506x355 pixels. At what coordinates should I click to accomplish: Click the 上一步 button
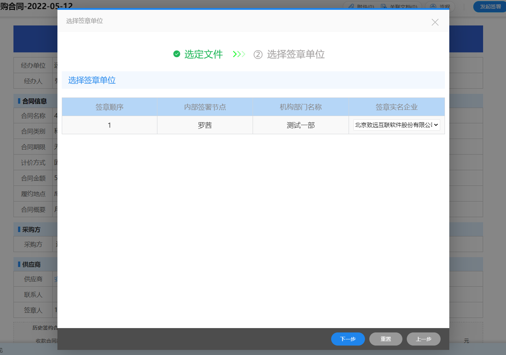(423, 339)
